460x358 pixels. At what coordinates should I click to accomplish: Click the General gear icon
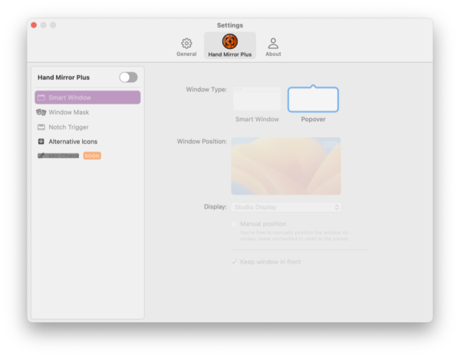pos(186,43)
